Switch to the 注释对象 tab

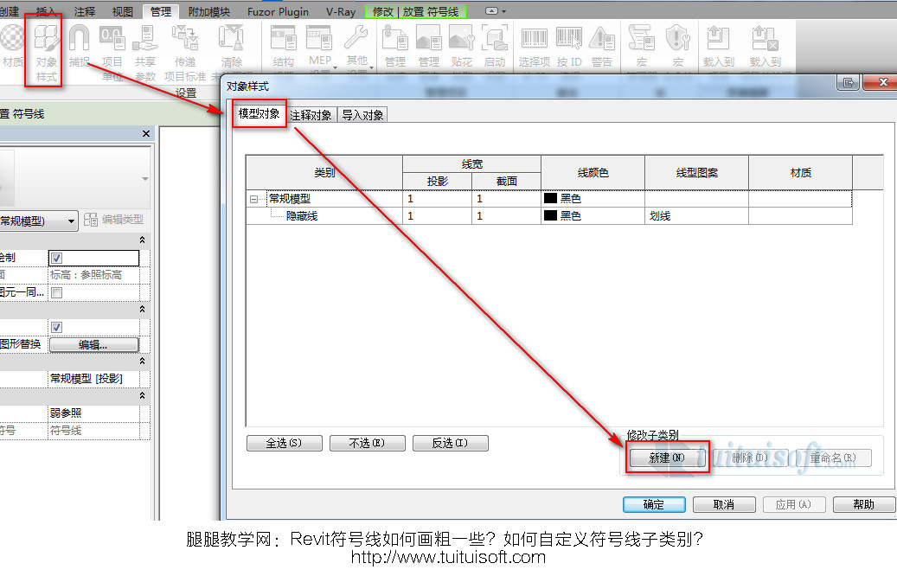tap(311, 115)
